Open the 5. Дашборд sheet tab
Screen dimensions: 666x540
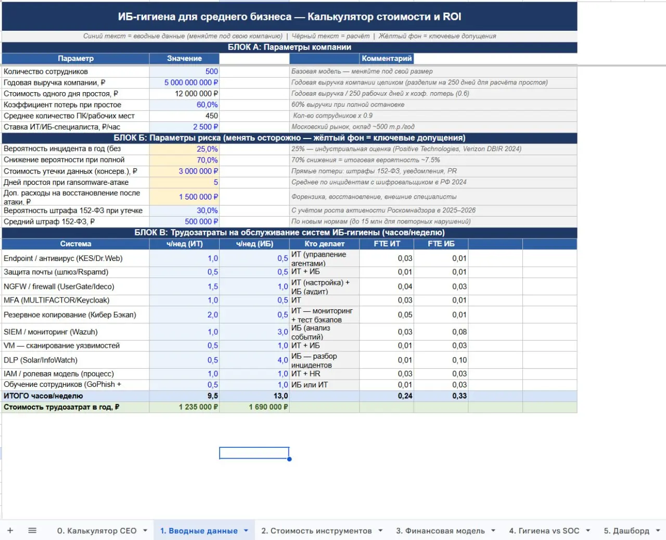(626, 531)
